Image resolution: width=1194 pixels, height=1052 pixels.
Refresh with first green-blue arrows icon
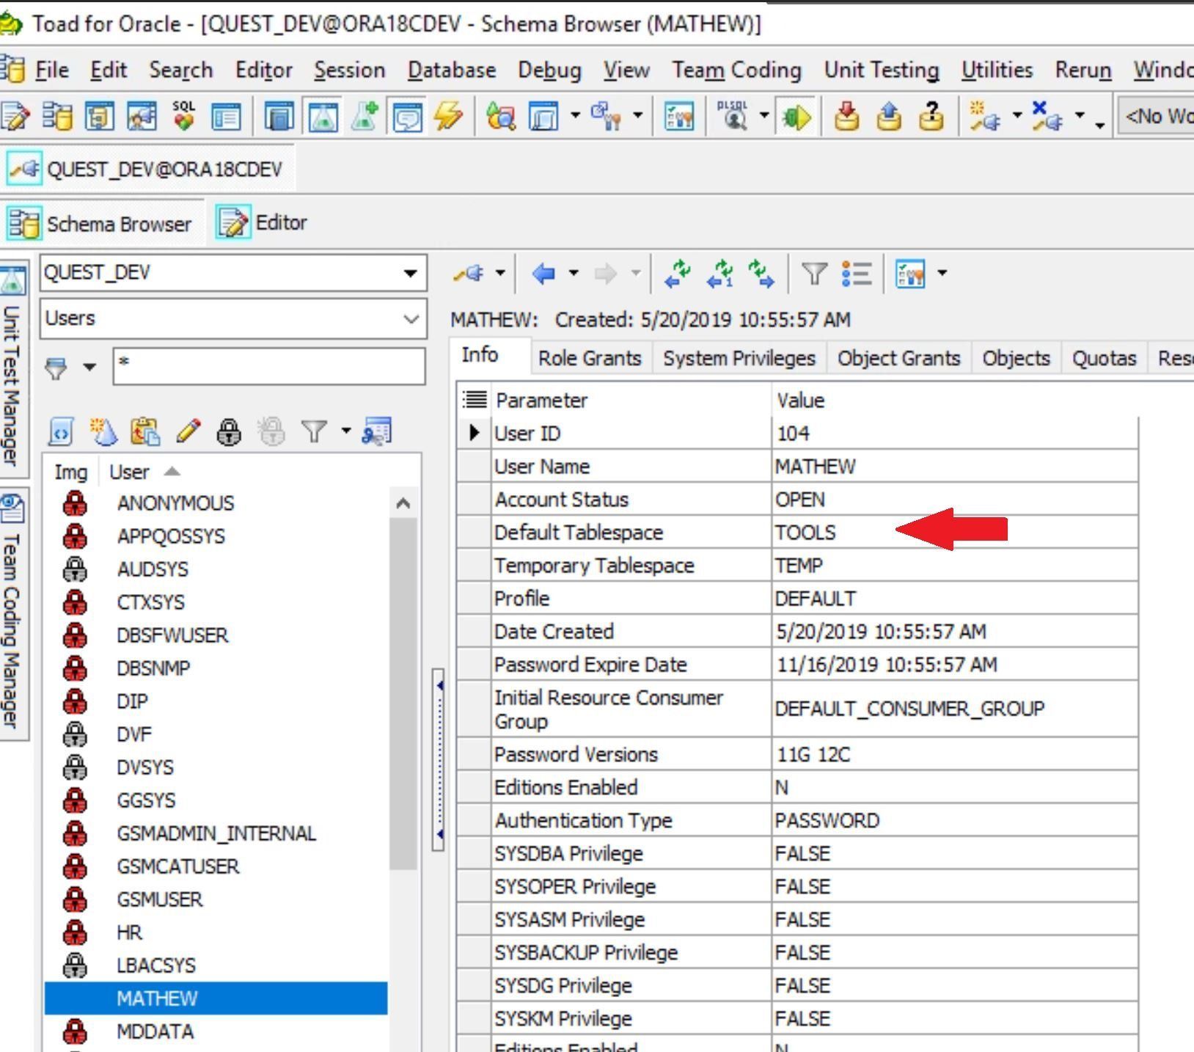click(677, 274)
